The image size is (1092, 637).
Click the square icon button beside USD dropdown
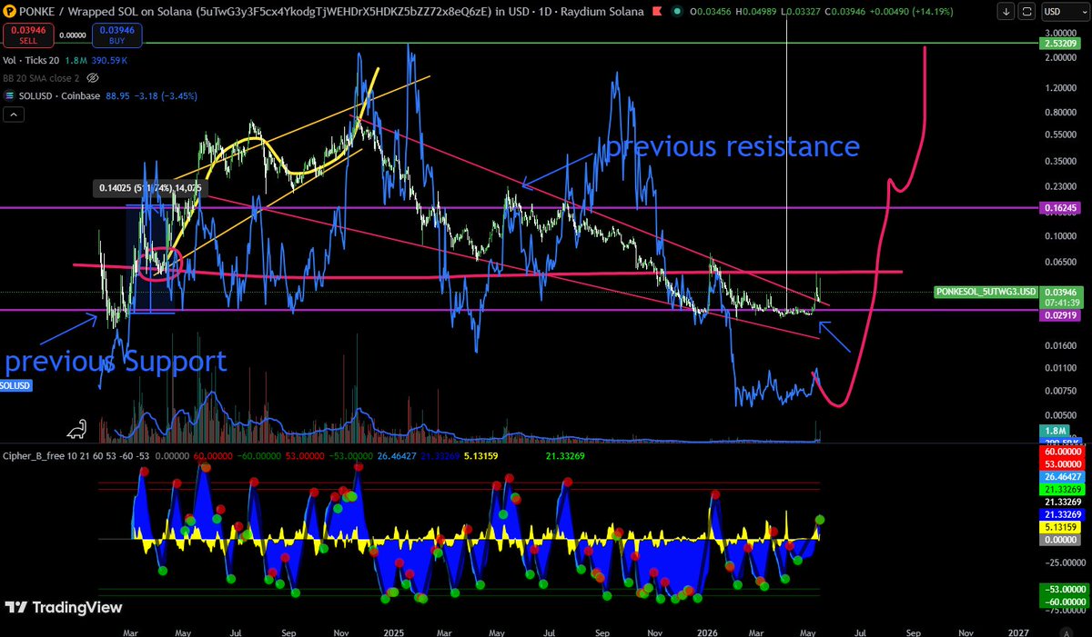click(x=1026, y=12)
